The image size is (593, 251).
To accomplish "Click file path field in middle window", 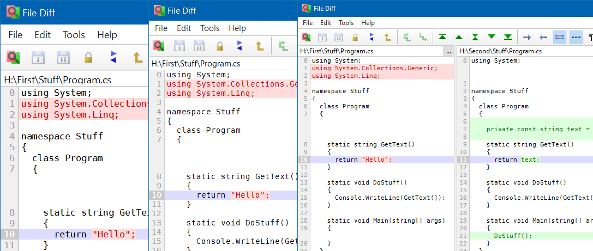I will [x=224, y=64].
